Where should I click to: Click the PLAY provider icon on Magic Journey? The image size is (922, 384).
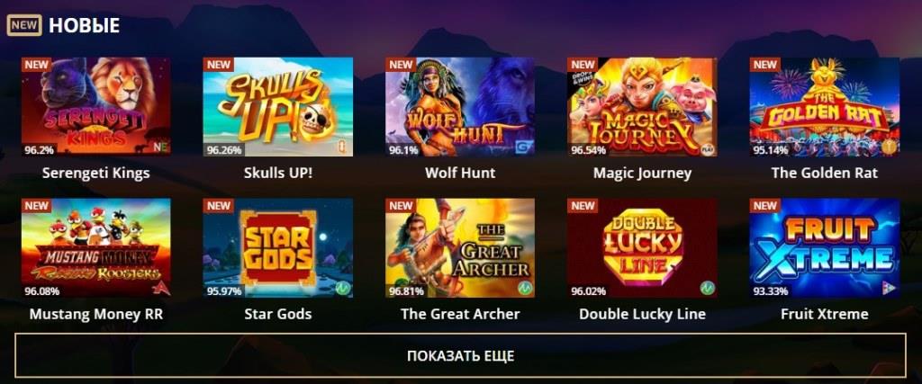point(706,147)
